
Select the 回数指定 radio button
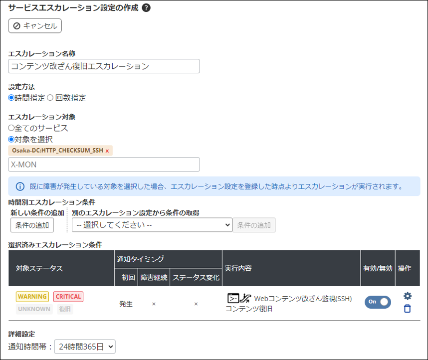click(50, 98)
